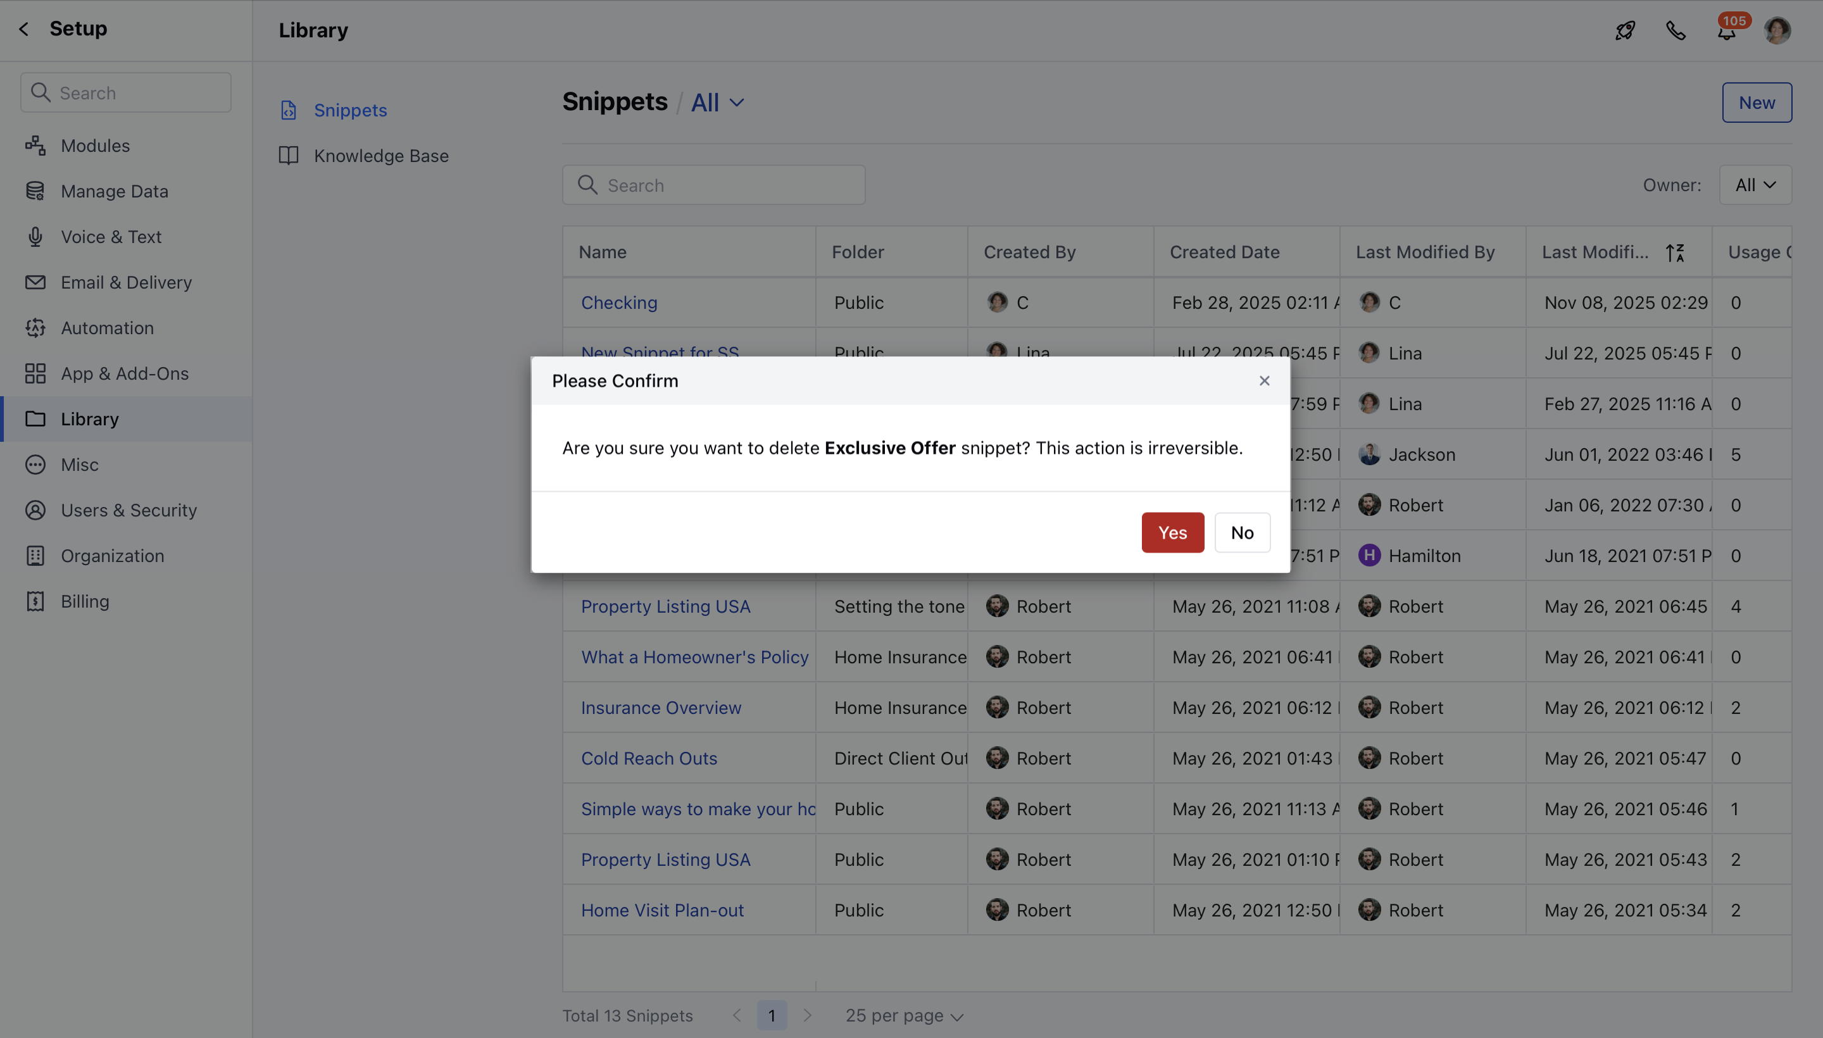The image size is (1823, 1038).
Task: Expand the Snippets All view dropdown
Action: tap(718, 103)
